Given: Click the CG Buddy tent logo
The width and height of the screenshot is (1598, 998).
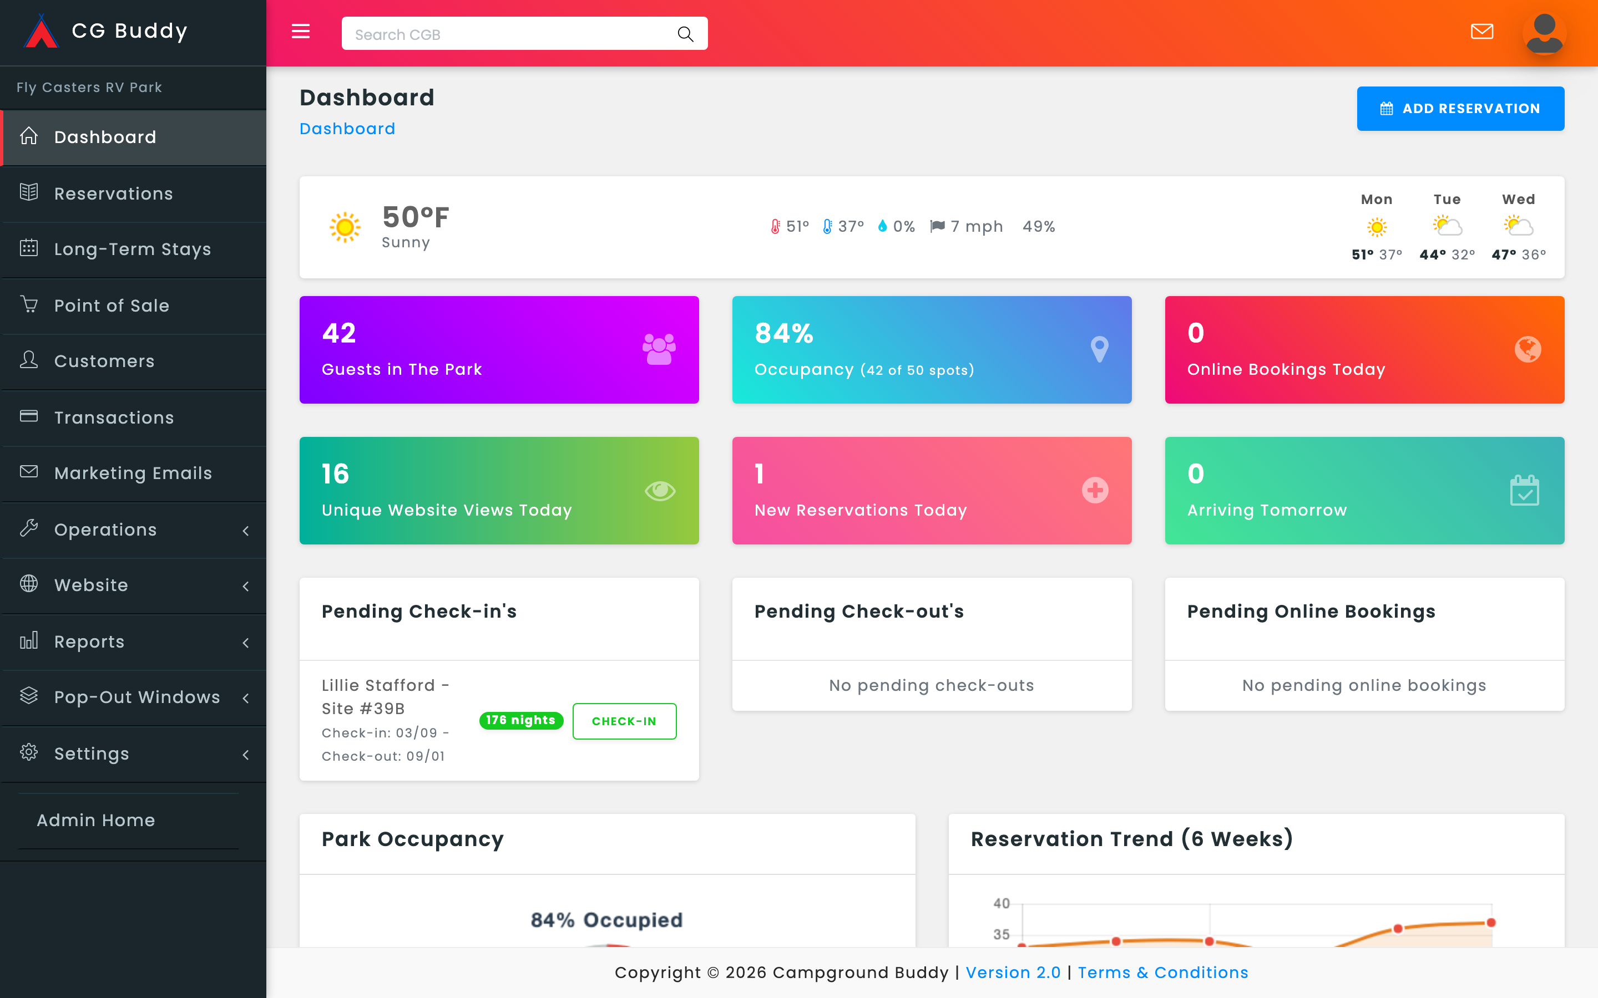Looking at the screenshot, I should (42, 31).
